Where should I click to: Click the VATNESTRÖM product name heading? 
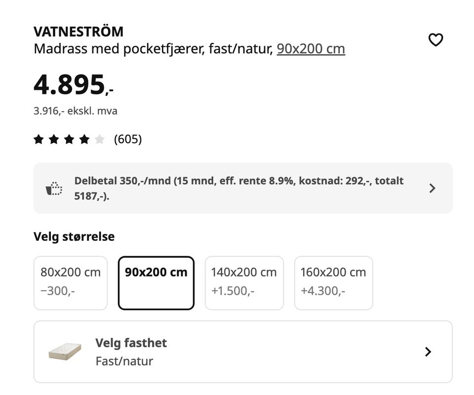[x=79, y=32]
